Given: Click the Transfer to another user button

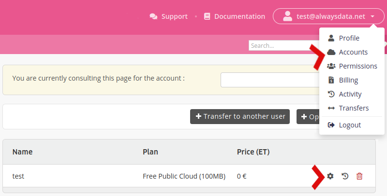Looking at the screenshot, I should (x=240, y=116).
